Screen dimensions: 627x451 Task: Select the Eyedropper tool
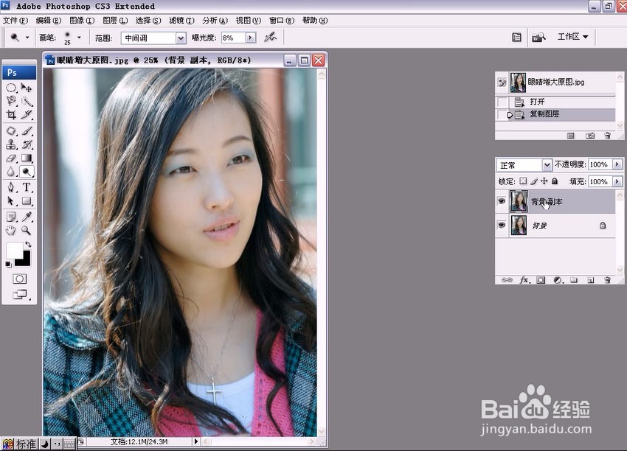click(27, 217)
